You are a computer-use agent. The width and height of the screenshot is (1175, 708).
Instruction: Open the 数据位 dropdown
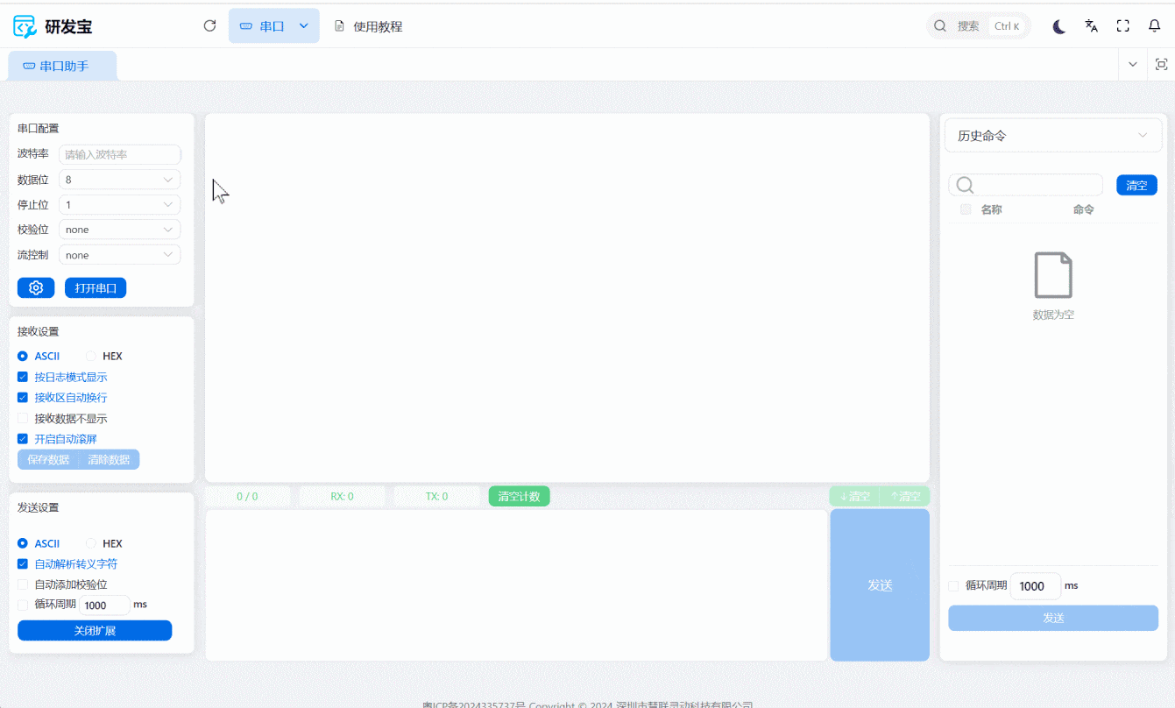119,179
